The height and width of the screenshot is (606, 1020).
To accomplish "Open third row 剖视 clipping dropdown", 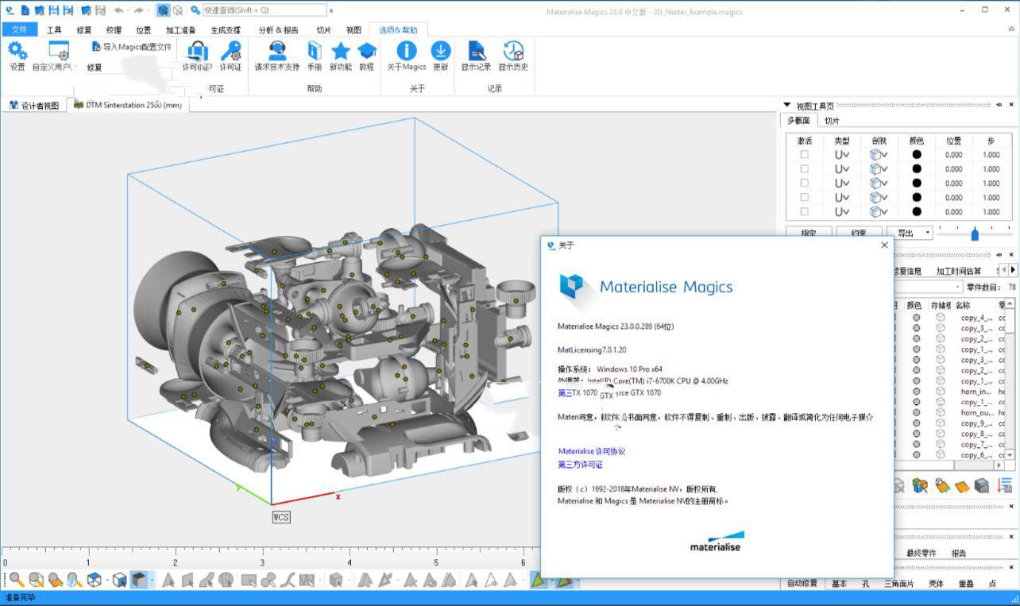I will coord(879,183).
